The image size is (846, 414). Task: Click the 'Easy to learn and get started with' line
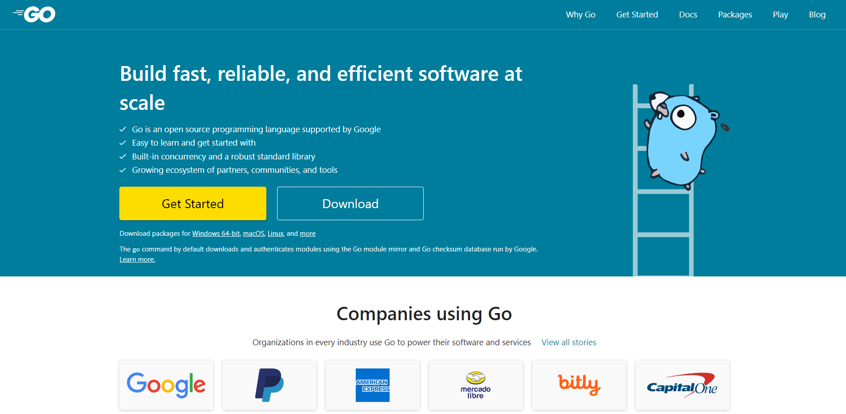pyautogui.click(x=194, y=142)
